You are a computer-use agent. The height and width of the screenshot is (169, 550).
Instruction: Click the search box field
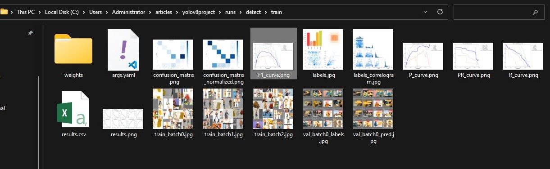(499, 12)
